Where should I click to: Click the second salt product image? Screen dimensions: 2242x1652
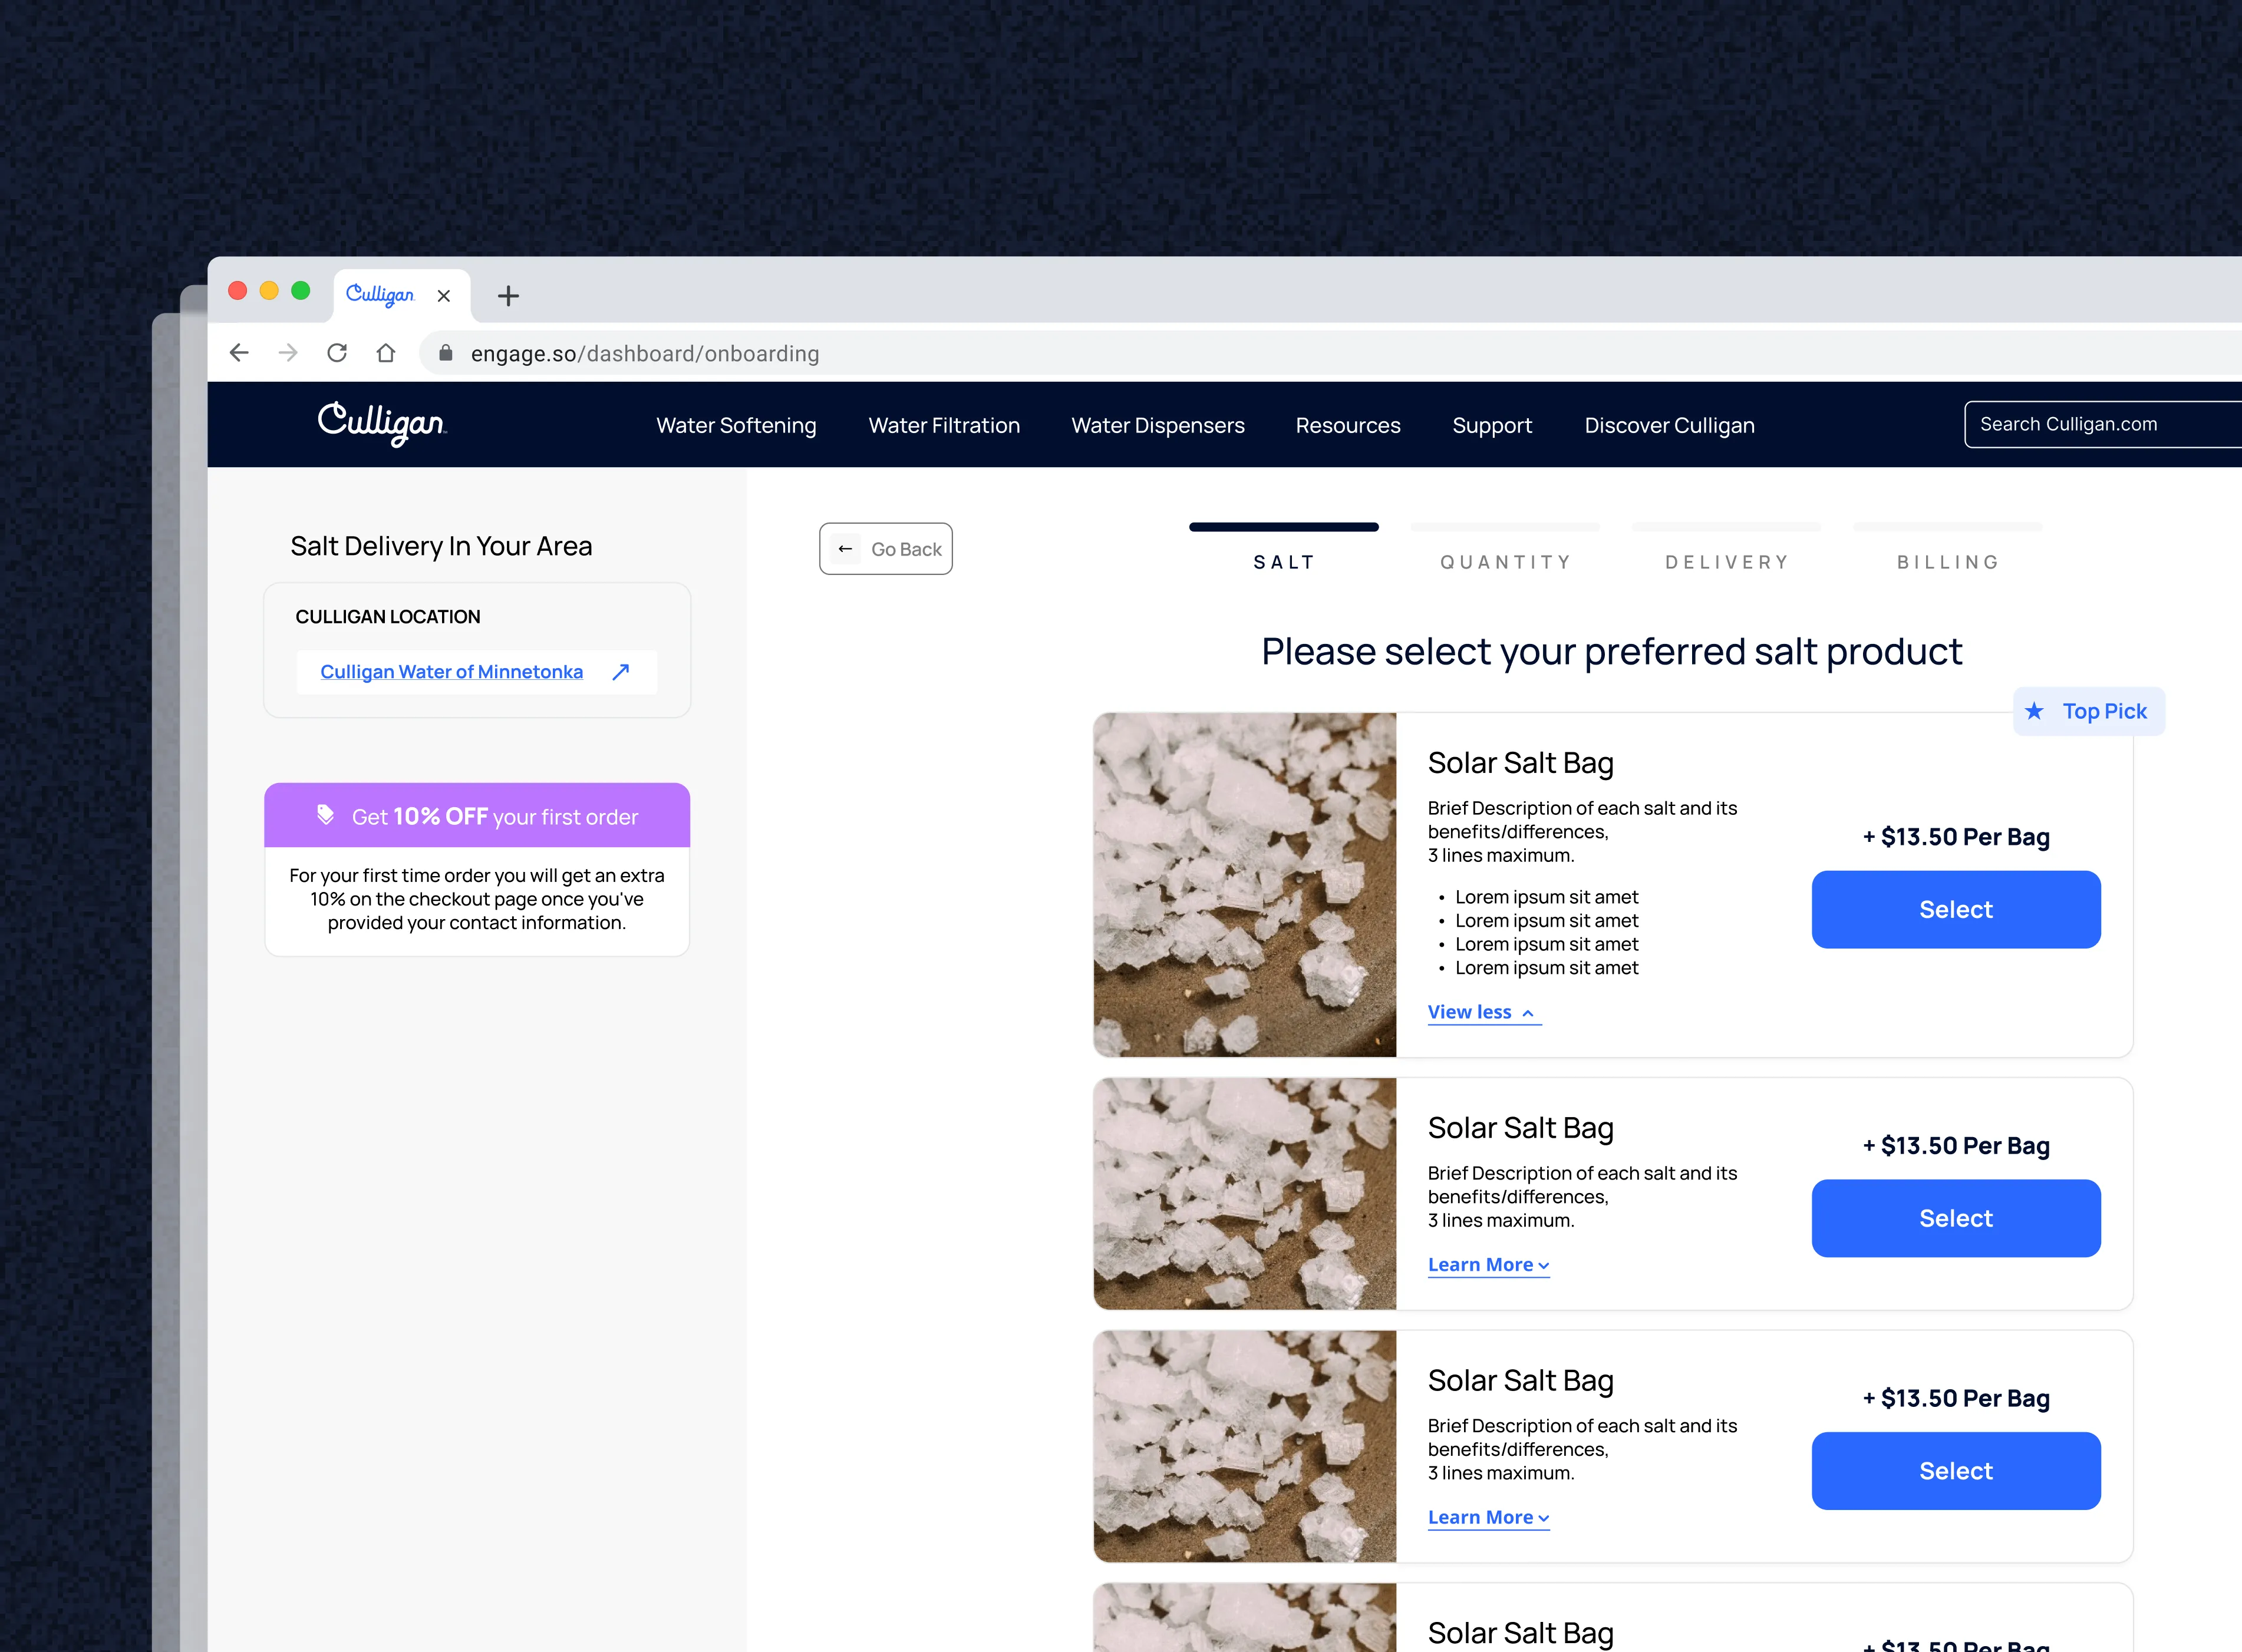(1245, 1194)
